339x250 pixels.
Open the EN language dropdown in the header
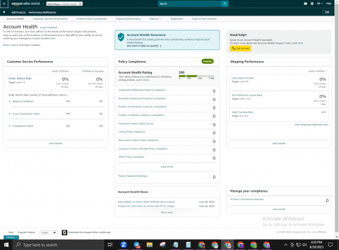tap(319, 3)
